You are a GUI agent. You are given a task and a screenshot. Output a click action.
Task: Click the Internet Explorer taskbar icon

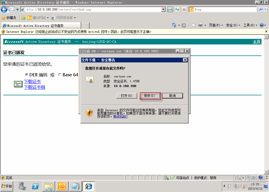tap(89, 186)
